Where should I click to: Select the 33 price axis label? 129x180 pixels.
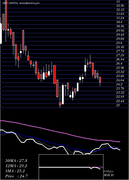[x=118, y=2]
